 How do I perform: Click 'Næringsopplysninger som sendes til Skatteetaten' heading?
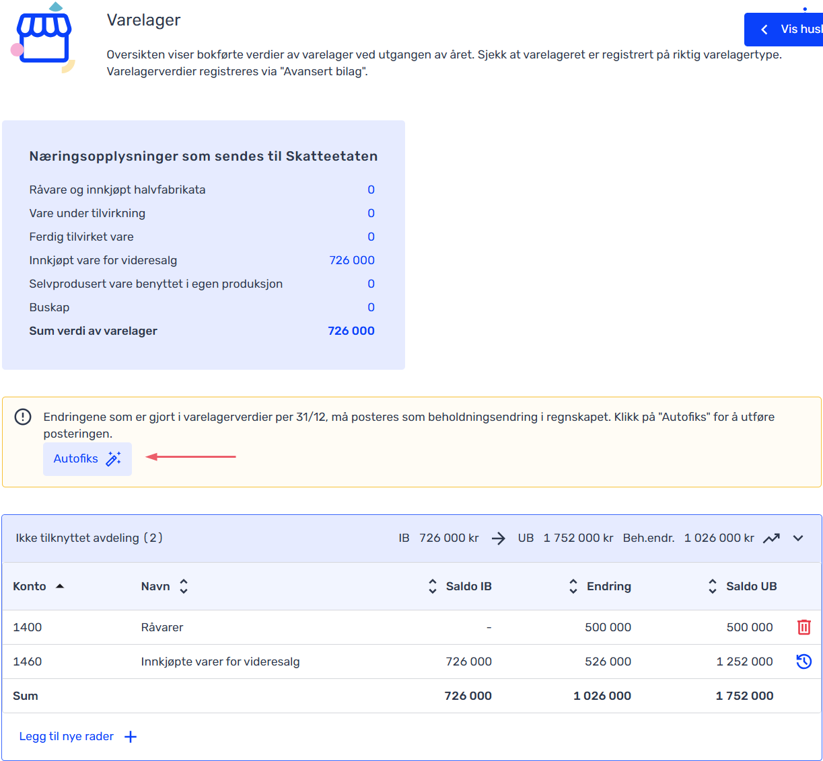click(203, 156)
